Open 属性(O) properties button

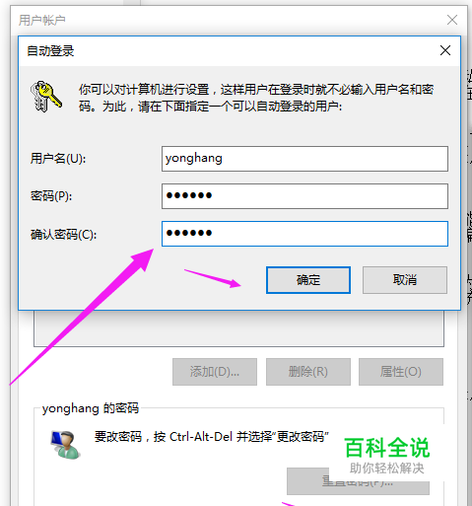401,372
